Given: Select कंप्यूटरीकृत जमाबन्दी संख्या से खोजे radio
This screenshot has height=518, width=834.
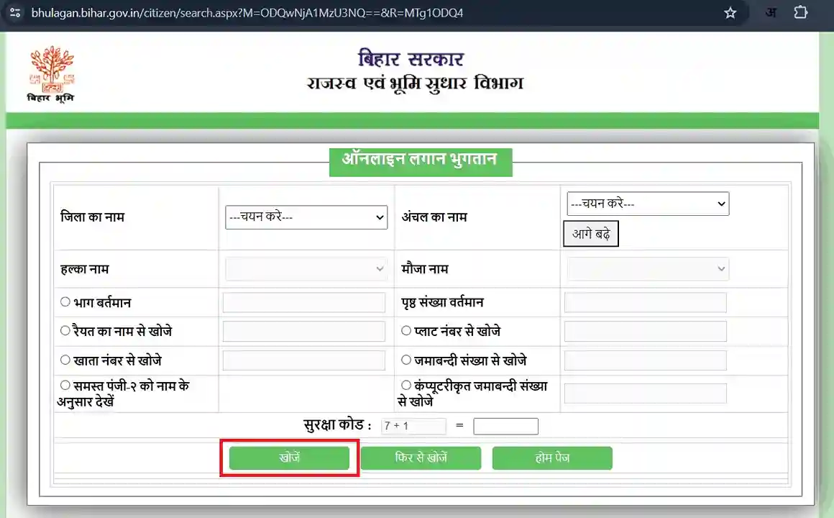Looking at the screenshot, I should pos(406,385).
